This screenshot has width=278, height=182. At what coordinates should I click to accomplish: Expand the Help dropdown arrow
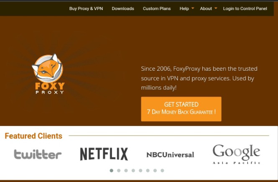193,8
